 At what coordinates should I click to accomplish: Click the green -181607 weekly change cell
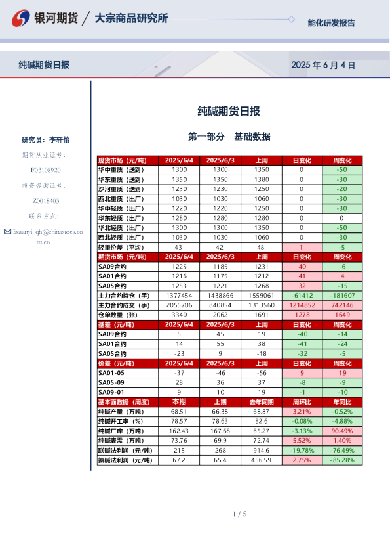click(x=343, y=296)
